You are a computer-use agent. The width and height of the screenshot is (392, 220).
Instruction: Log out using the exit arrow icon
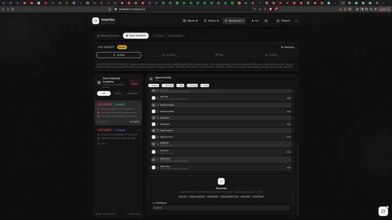click(x=297, y=21)
